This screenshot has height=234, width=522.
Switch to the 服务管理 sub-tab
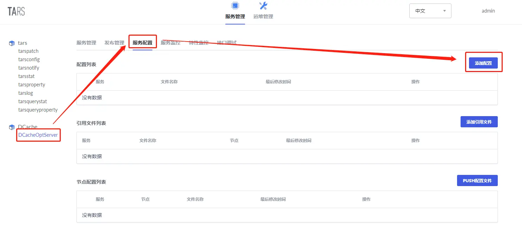click(86, 43)
